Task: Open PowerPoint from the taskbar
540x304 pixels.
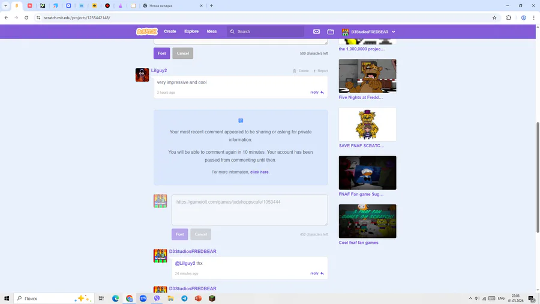Action: click(x=198, y=298)
